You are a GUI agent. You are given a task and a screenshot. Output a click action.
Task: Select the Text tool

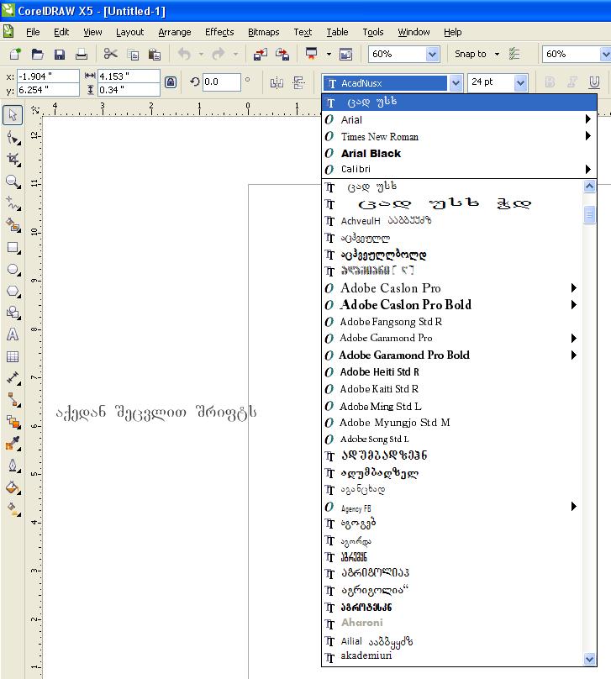point(13,334)
